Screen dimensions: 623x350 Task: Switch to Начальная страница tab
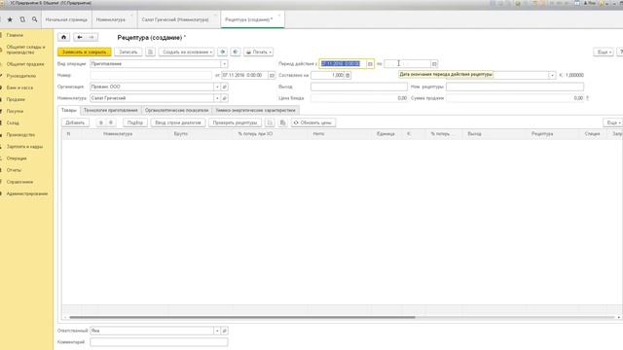pos(66,19)
